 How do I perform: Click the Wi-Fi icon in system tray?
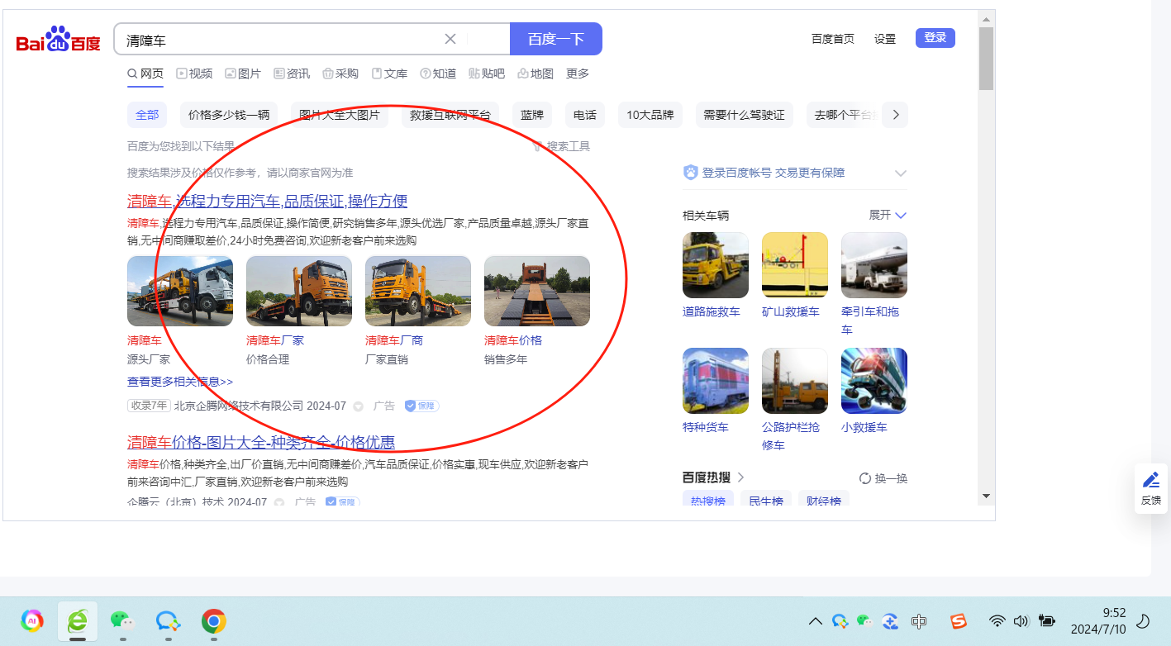pos(997,621)
